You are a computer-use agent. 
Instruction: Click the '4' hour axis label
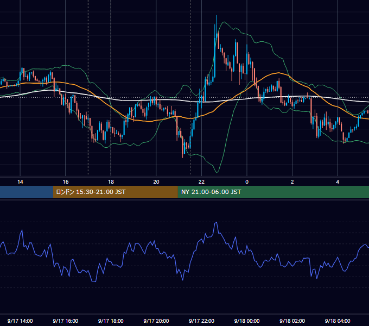click(338, 182)
